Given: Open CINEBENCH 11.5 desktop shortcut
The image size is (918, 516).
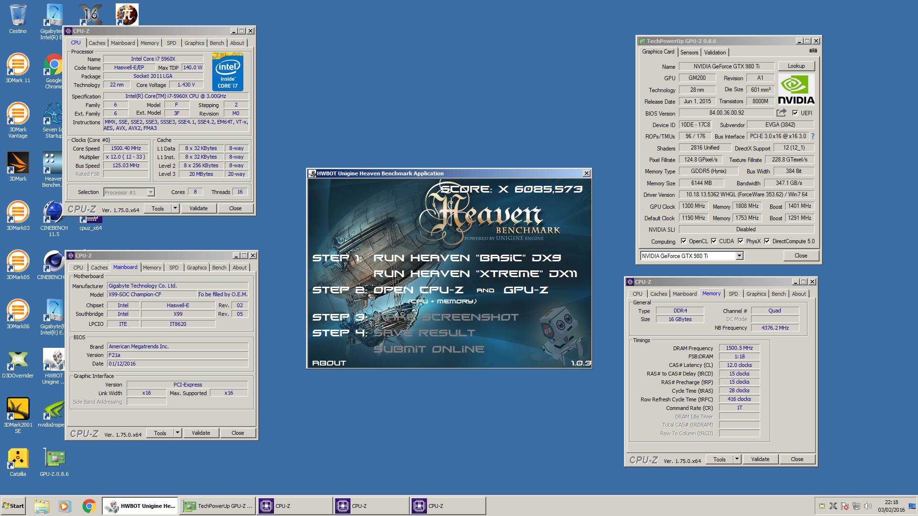Looking at the screenshot, I should click(x=54, y=219).
